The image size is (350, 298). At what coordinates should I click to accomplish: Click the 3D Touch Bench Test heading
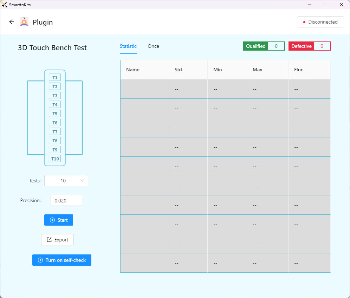click(52, 47)
